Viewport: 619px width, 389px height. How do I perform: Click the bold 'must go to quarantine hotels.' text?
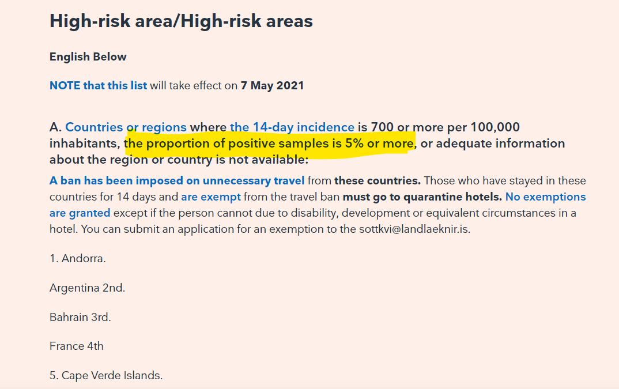[422, 197]
